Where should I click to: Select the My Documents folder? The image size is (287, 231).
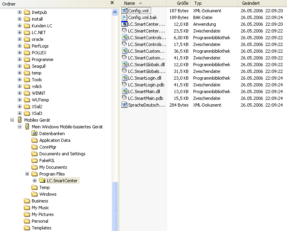pos(53,167)
